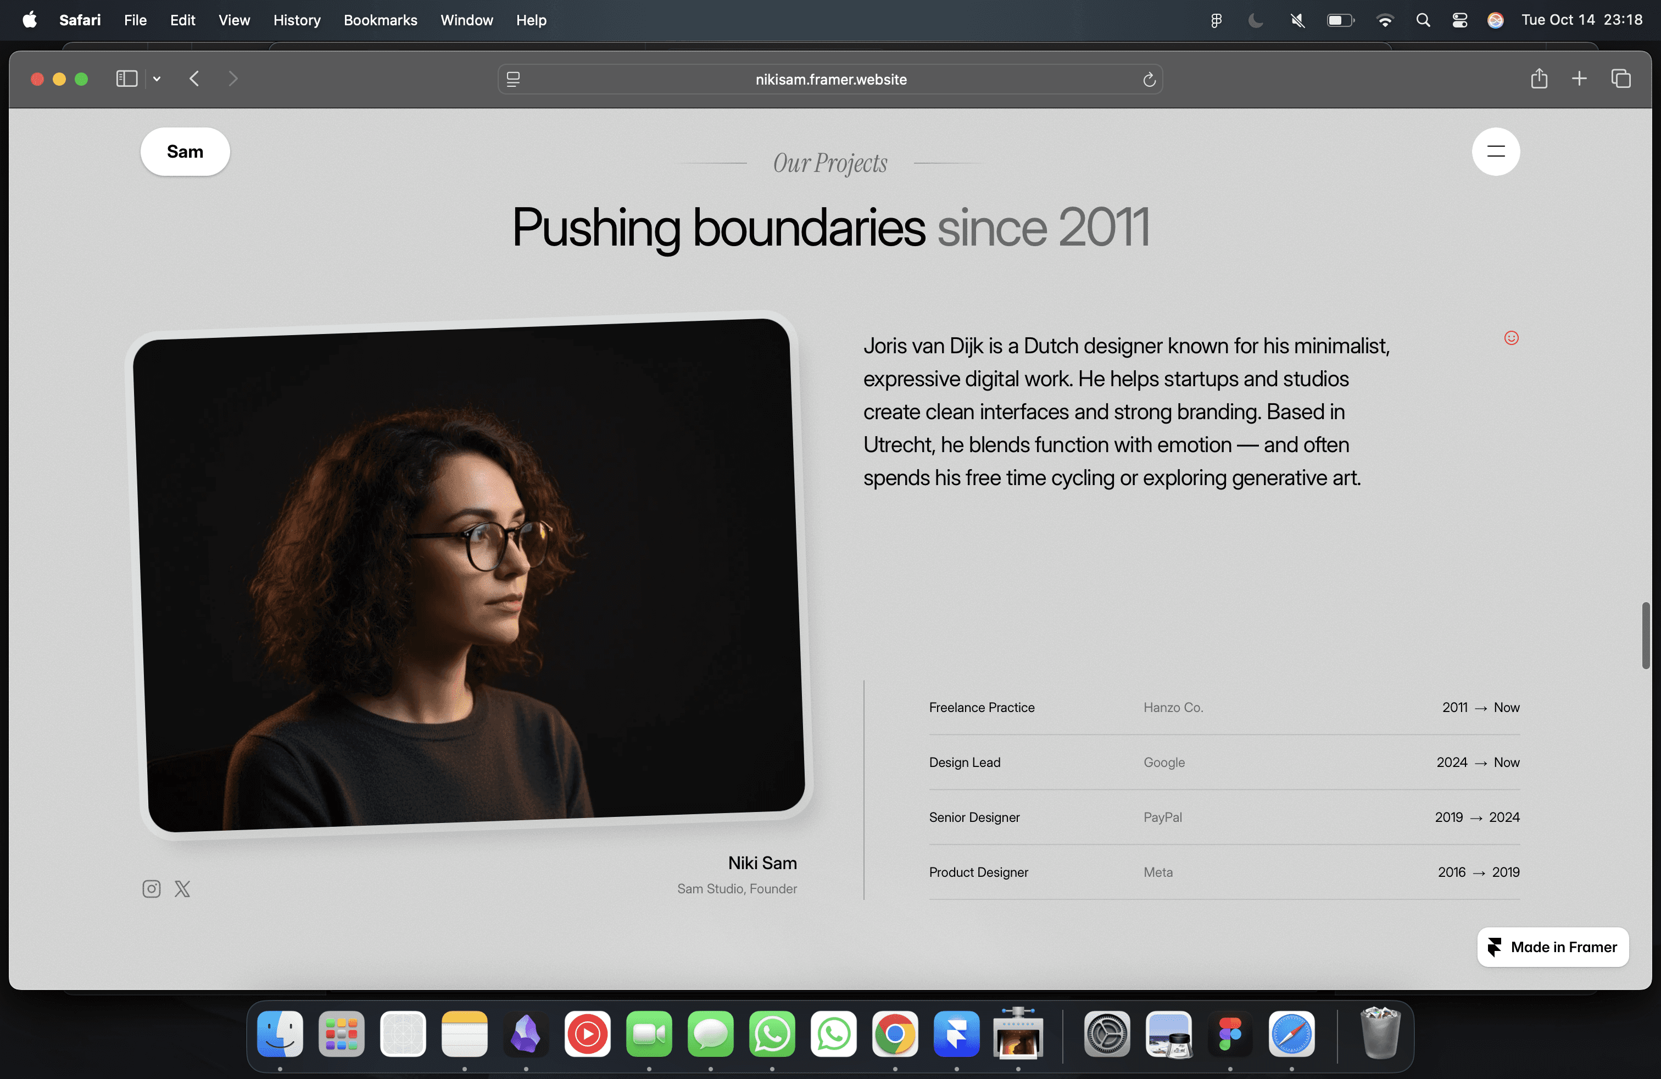Open the Bookmarks menu

pos(380,20)
